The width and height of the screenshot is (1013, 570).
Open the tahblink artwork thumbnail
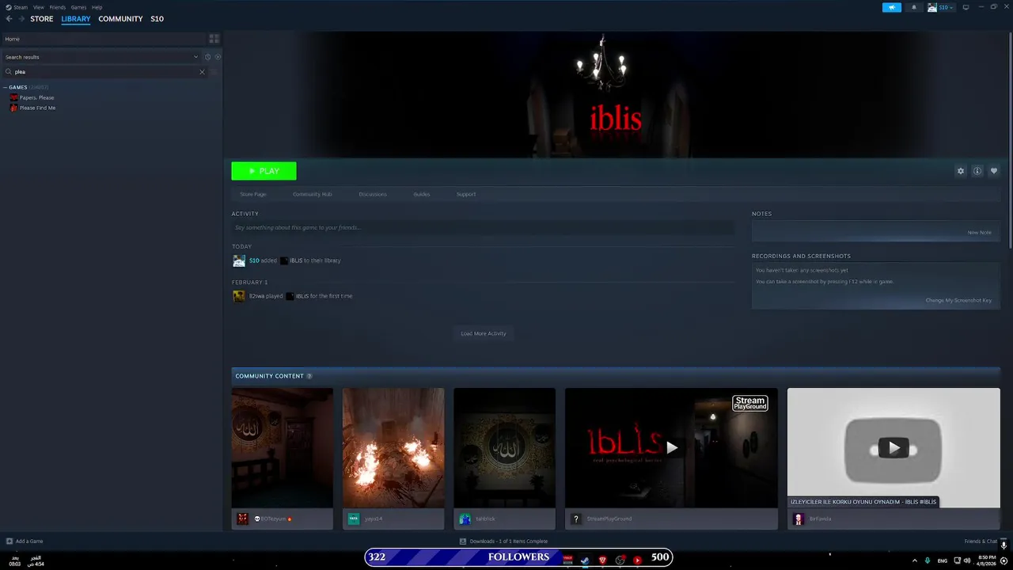(504, 447)
